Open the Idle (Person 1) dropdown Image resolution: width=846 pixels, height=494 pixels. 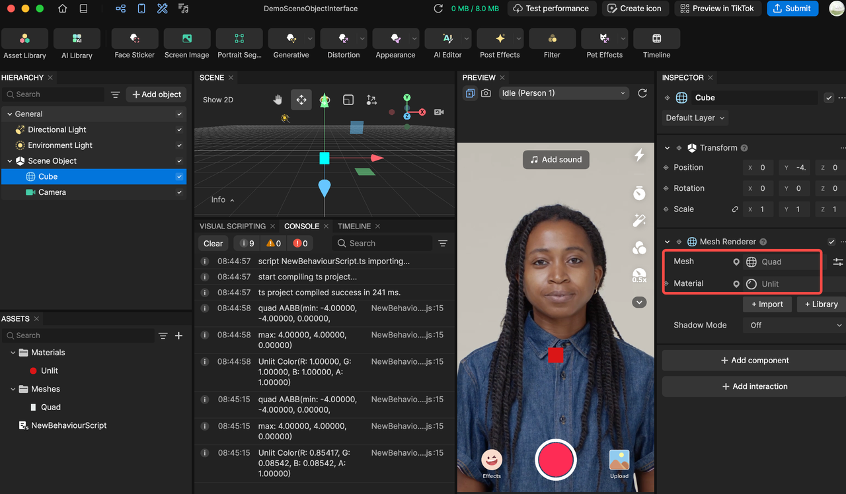(563, 93)
